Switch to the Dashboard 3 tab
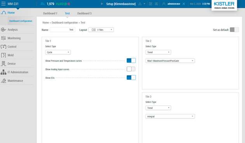 point(84,13)
